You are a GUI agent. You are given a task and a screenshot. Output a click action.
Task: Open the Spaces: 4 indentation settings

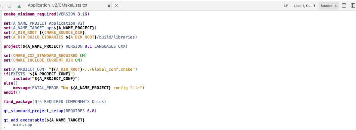click(x=329, y=6)
